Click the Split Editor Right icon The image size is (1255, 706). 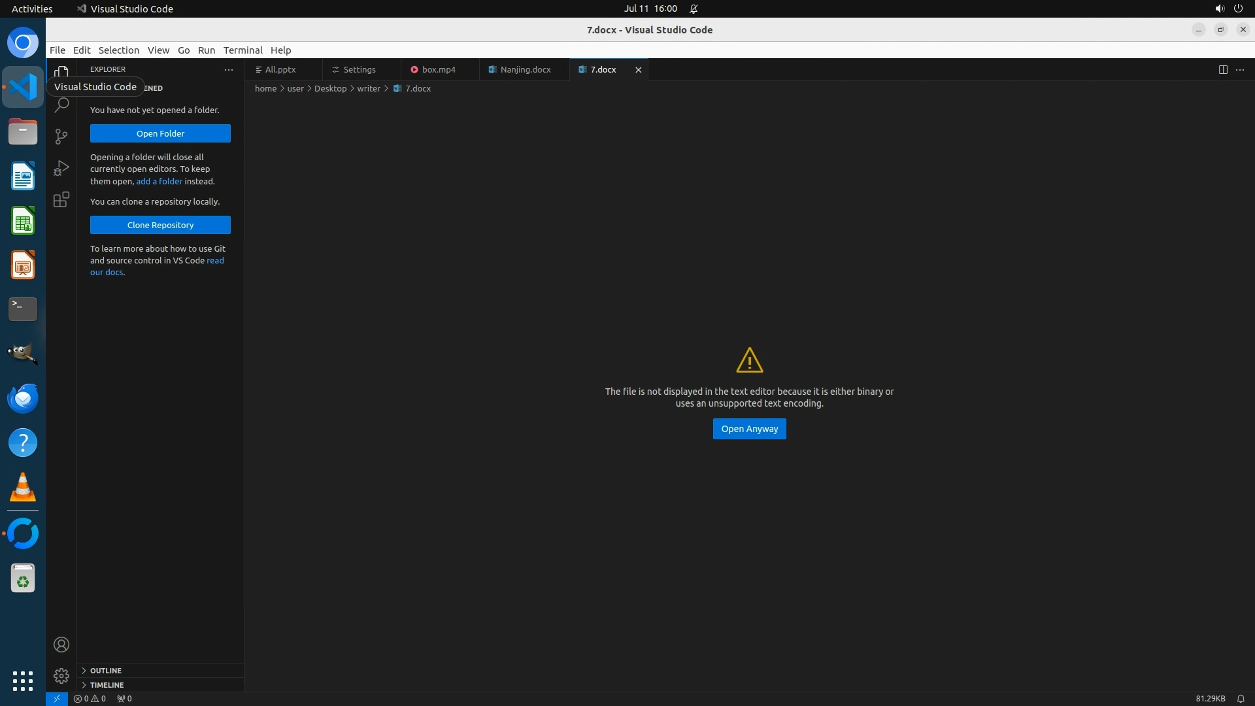[1223, 69]
